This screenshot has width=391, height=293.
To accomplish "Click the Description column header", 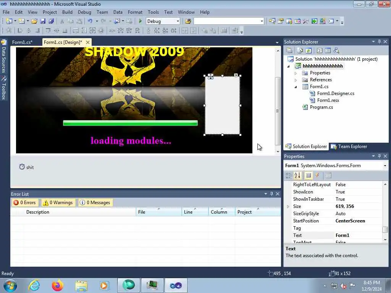I will (38, 212).
